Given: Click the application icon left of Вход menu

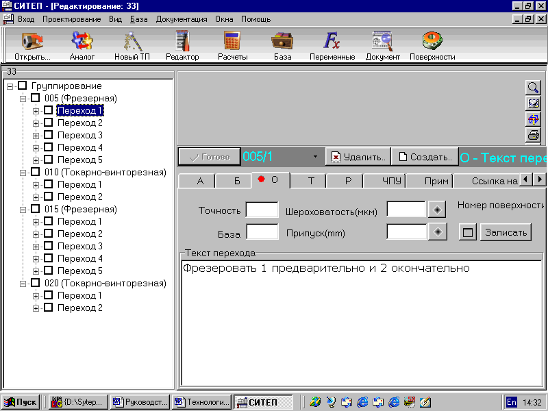Looking at the screenshot, I should 8,19.
